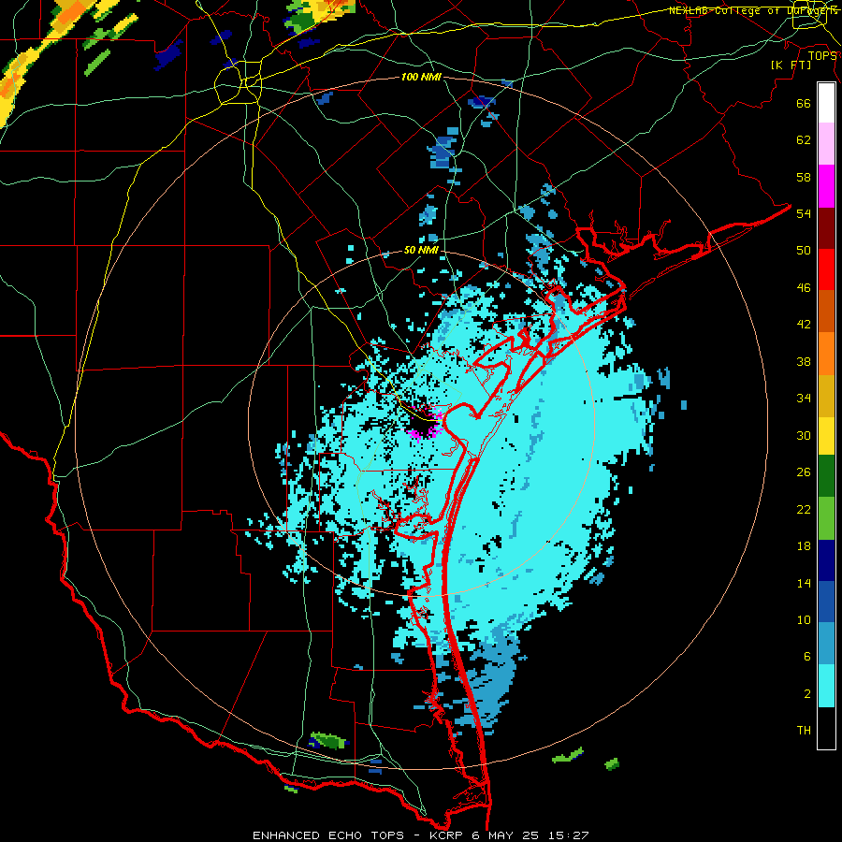Click the black TH legend swatch
This screenshot has height=842, width=842.
(826, 728)
